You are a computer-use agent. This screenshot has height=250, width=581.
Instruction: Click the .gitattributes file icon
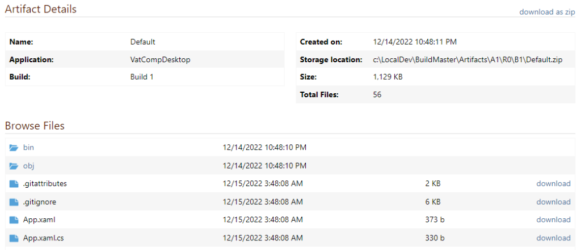click(14, 184)
